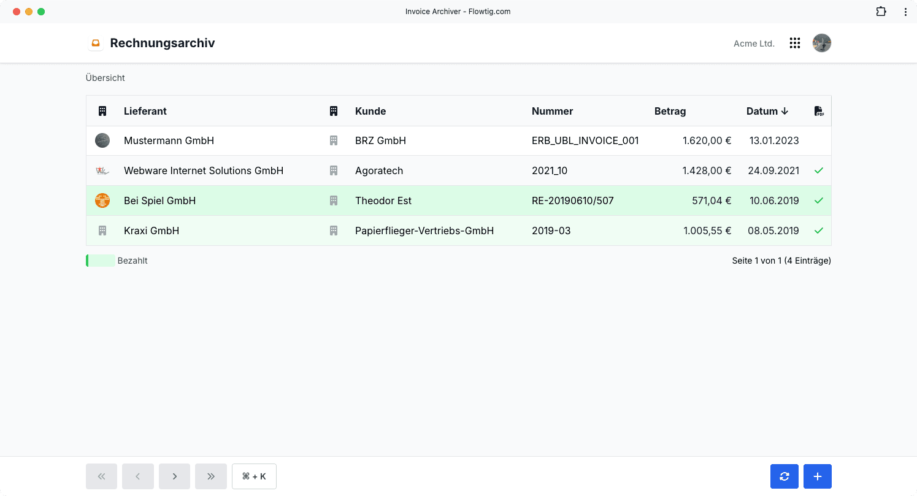Open the browser three-dot menu
The width and height of the screenshot is (917, 496).
click(905, 11)
